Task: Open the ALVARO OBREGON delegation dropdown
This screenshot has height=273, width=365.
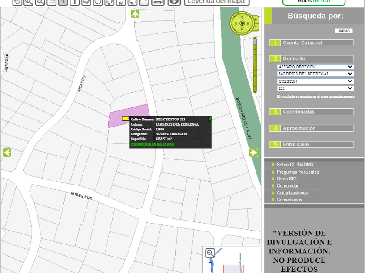Action: (315, 67)
